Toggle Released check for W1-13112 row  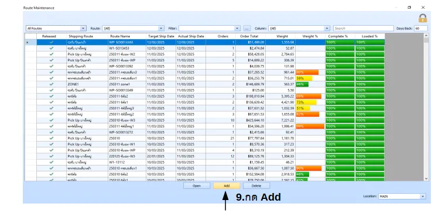click(x=52, y=162)
